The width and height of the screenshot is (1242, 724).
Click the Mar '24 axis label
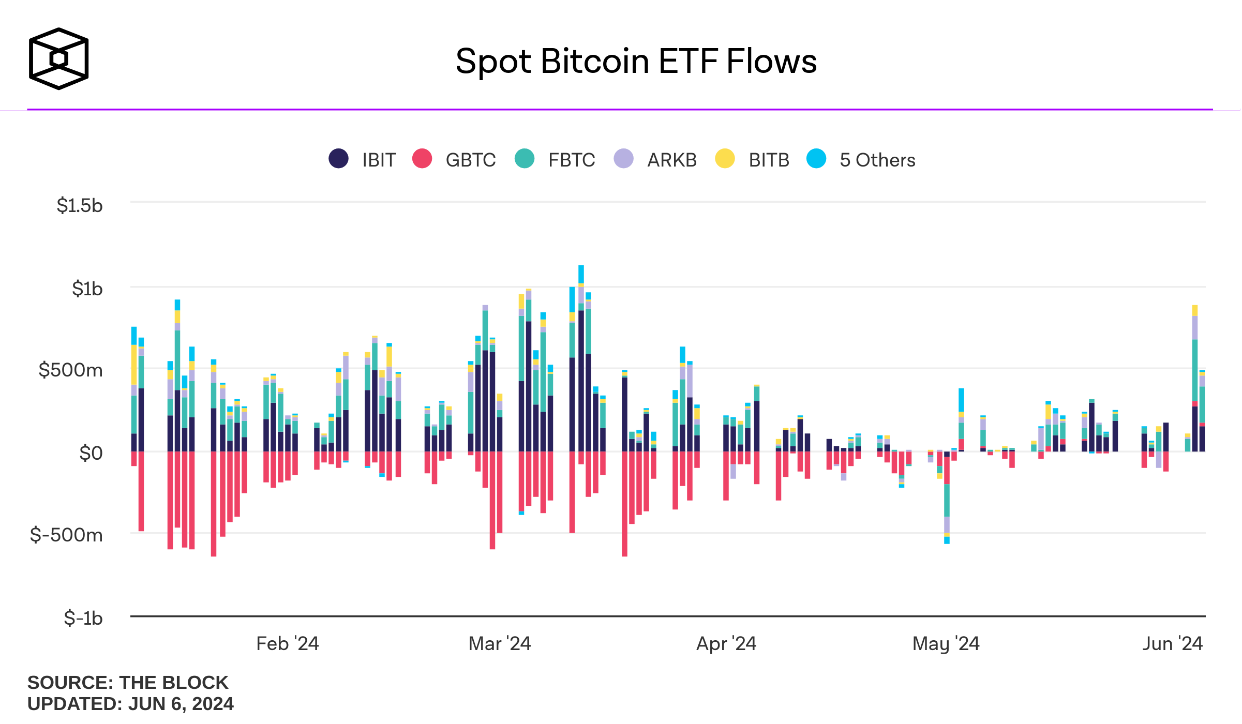click(x=500, y=644)
